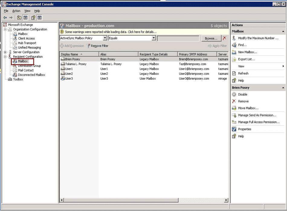The image size is (287, 211).
Task: Select the Talainia L. Posey mailbox row
Action: 144,64
